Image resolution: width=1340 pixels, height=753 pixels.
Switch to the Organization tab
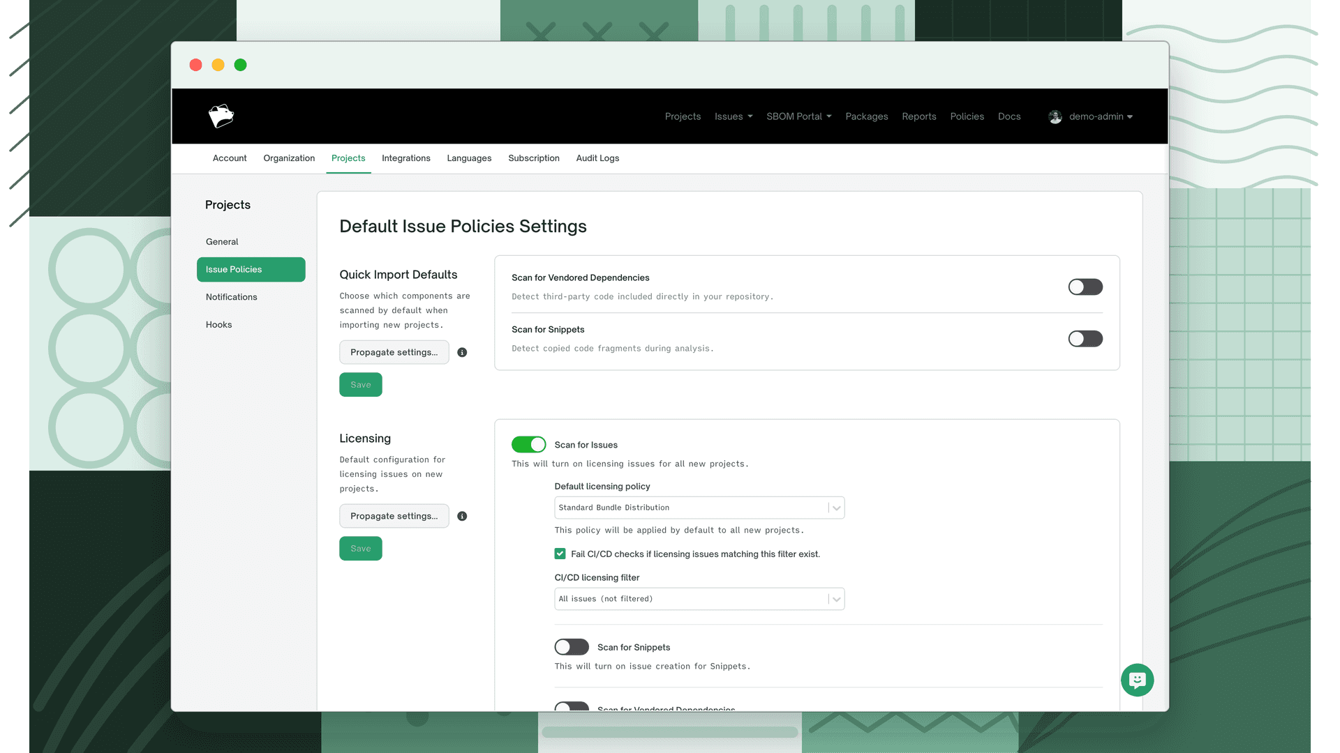point(289,158)
